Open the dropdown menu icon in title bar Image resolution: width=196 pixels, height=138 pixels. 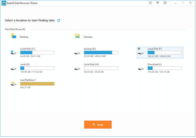click(x=165, y=3)
